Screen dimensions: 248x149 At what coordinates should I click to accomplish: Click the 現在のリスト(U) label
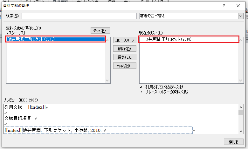151,33
